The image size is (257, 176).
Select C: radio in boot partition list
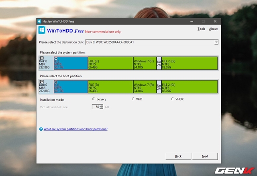[56, 82]
